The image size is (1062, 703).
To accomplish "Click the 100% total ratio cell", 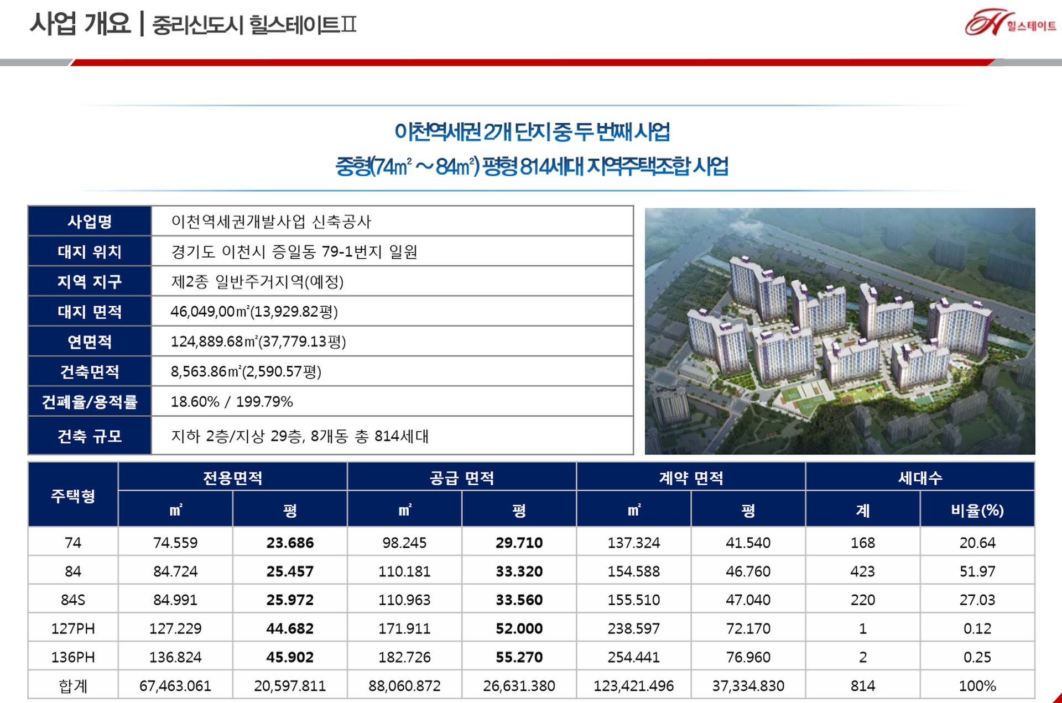I will [x=977, y=686].
